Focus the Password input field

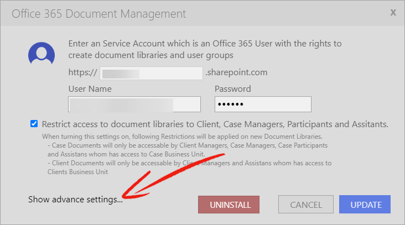(x=263, y=104)
